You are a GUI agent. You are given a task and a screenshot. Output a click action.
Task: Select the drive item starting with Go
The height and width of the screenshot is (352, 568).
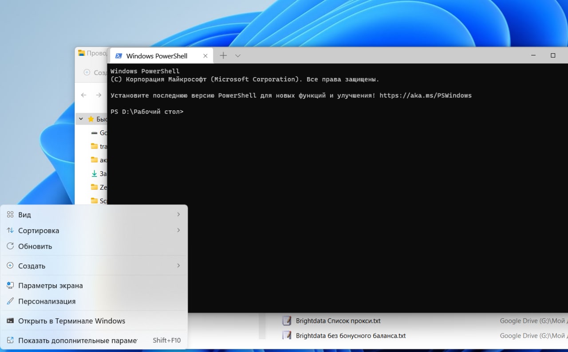(x=99, y=133)
